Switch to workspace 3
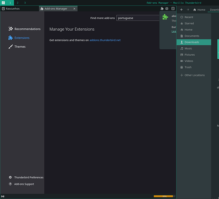219x199 pixels. coord(25,3)
